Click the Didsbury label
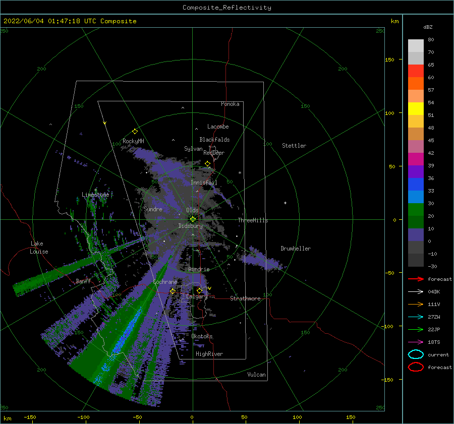This screenshot has width=454, height=424. coord(190,226)
